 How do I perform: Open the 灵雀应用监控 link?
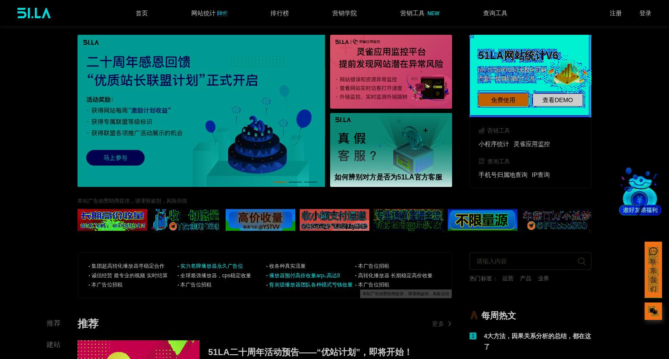(x=532, y=144)
